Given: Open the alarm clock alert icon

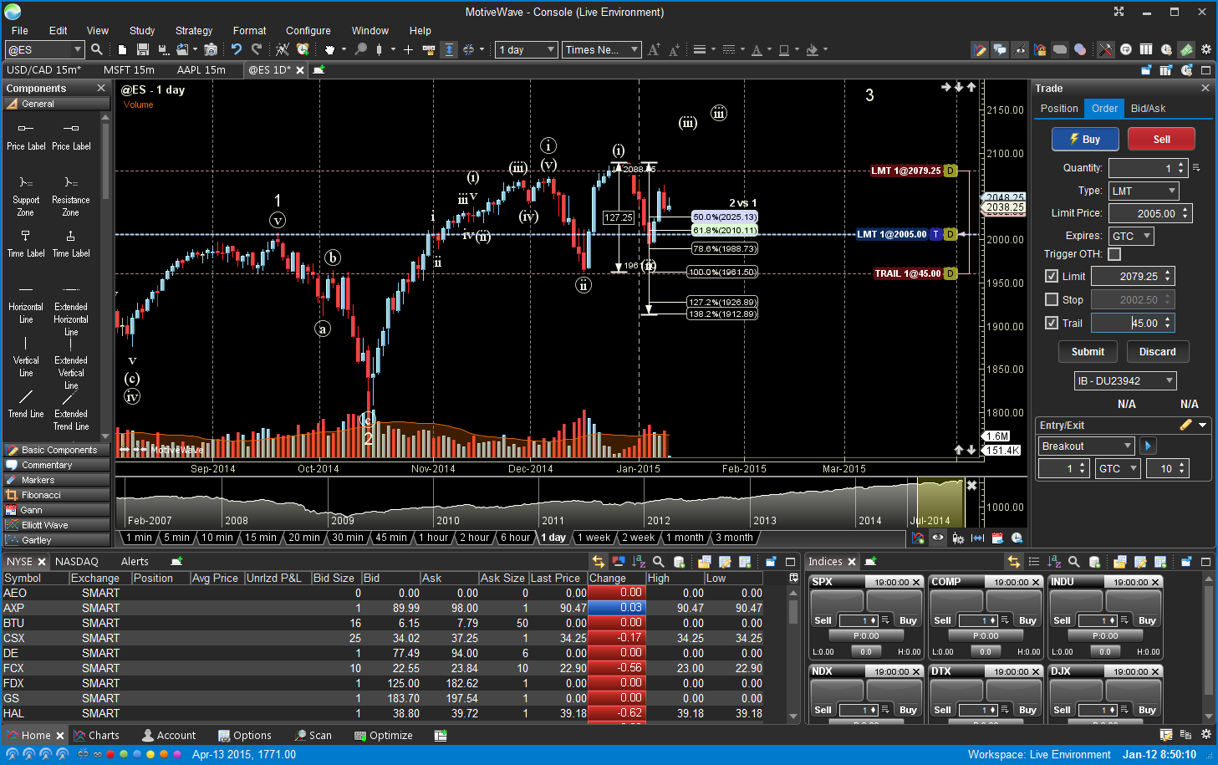Looking at the screenshot, I should 303,49.
